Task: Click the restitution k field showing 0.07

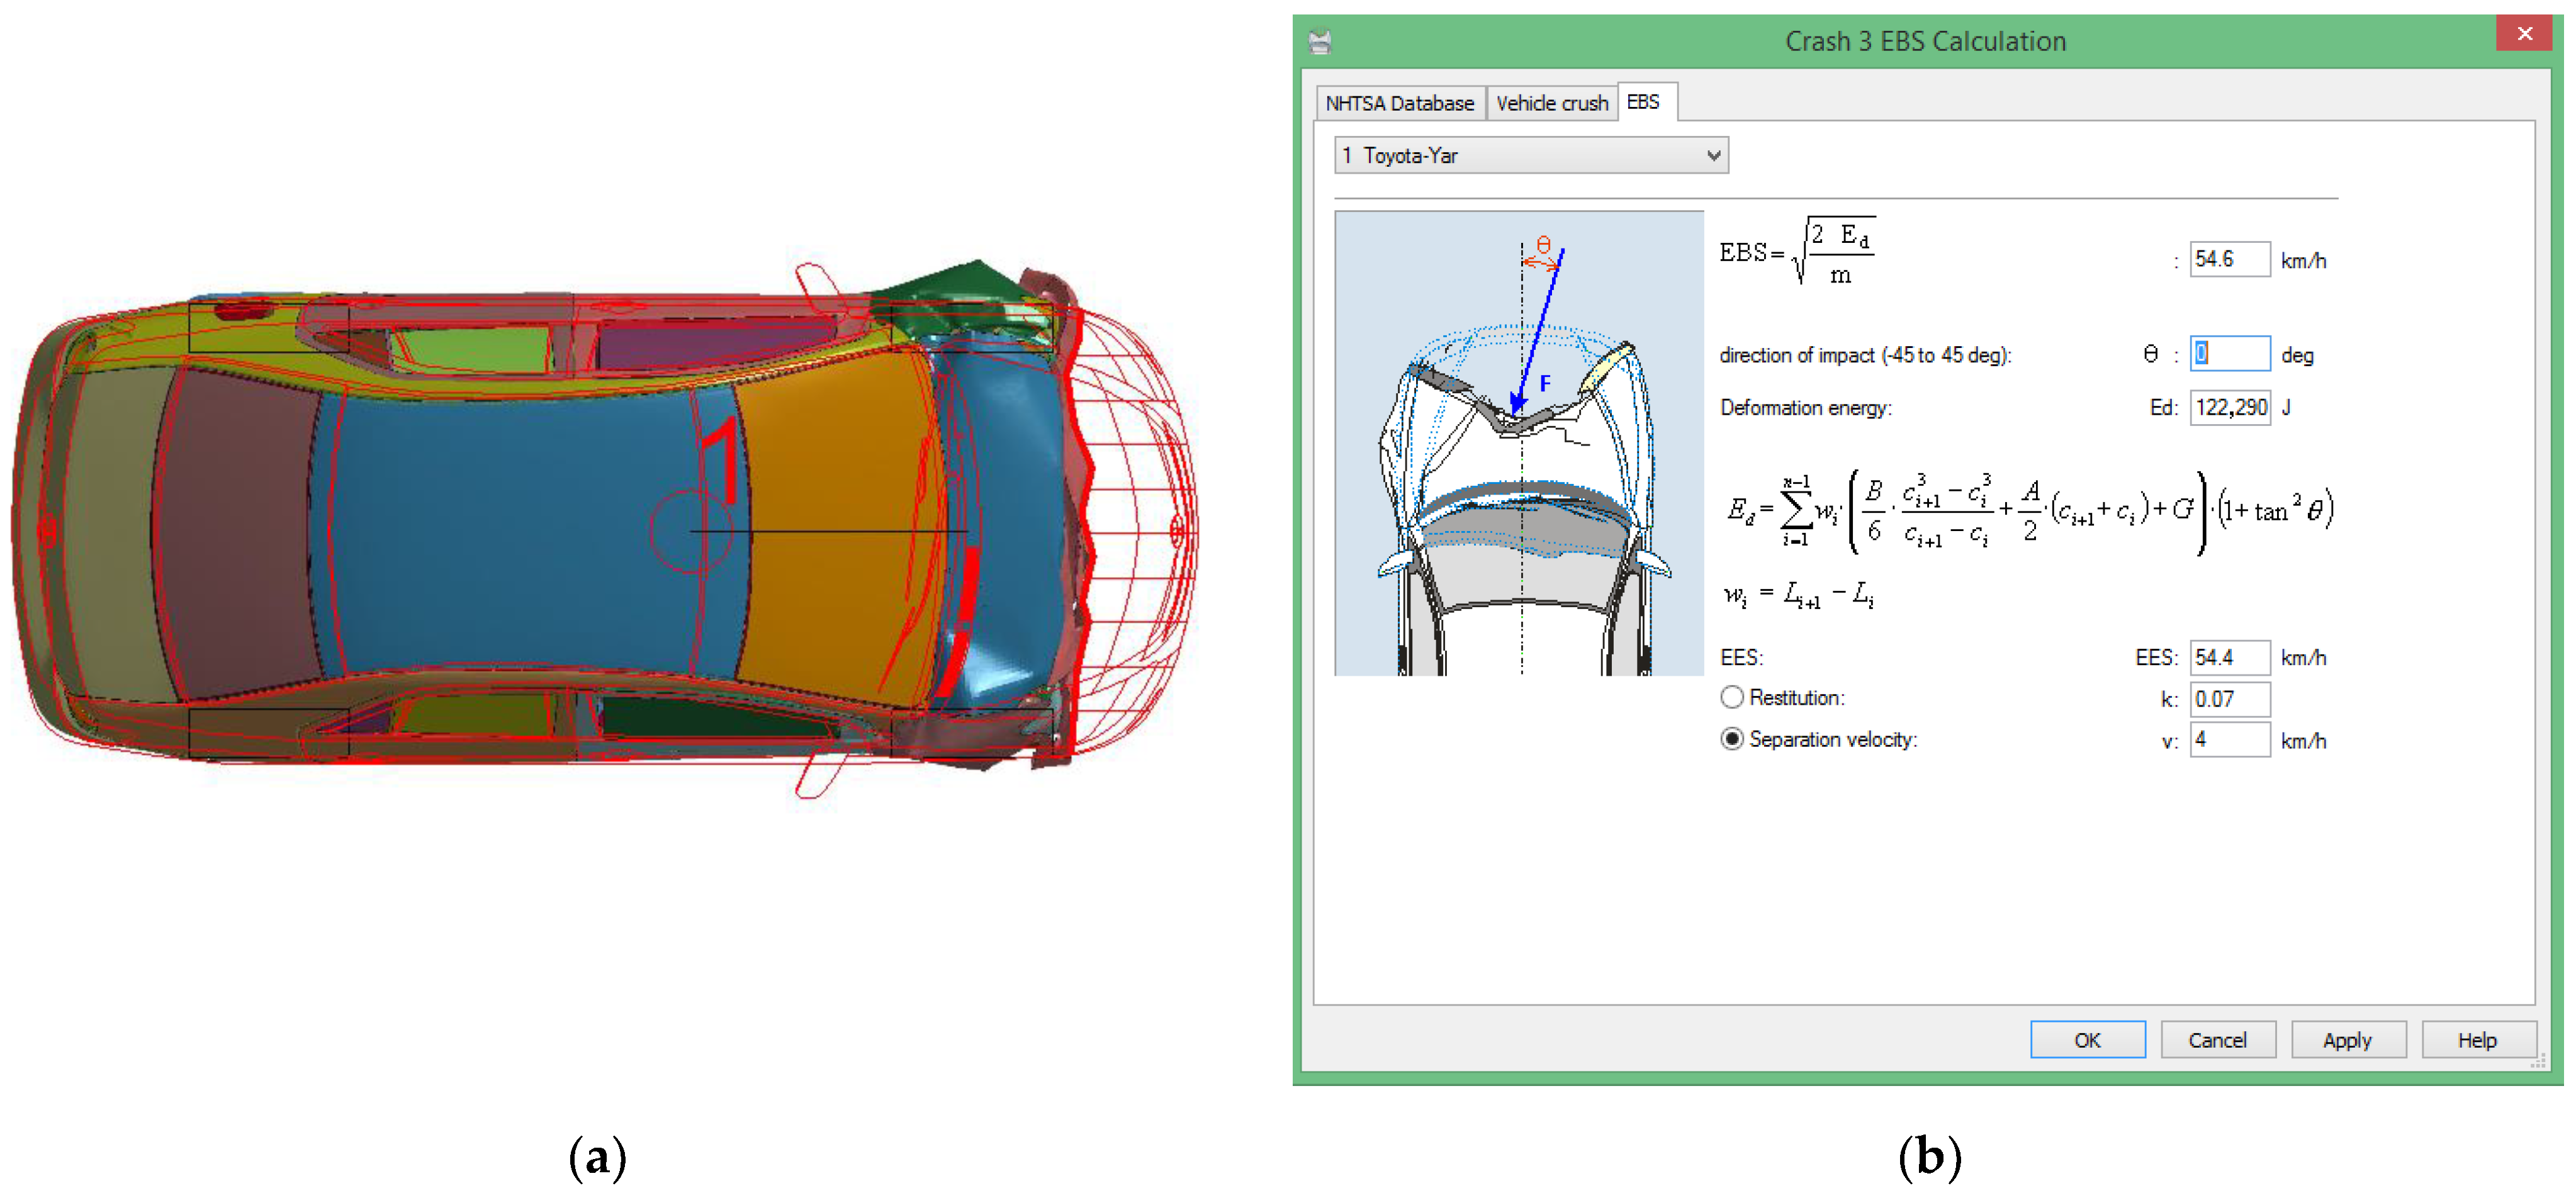Action: 2229,699
